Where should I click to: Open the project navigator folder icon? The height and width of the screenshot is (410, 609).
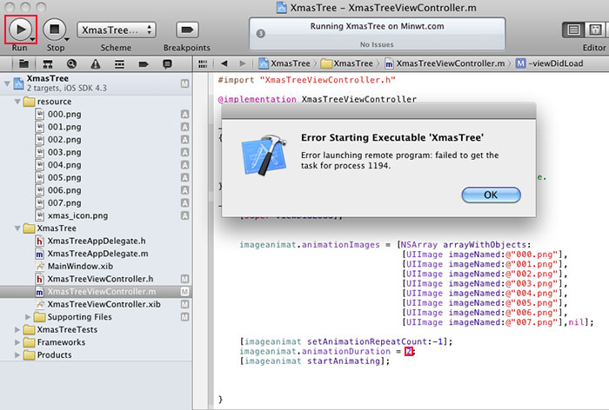[23, 63]
